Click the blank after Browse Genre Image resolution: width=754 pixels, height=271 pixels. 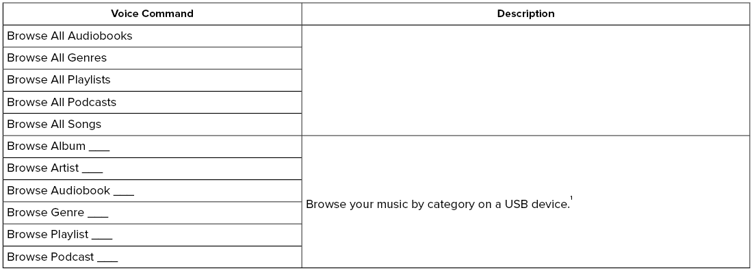coord(98,216)
